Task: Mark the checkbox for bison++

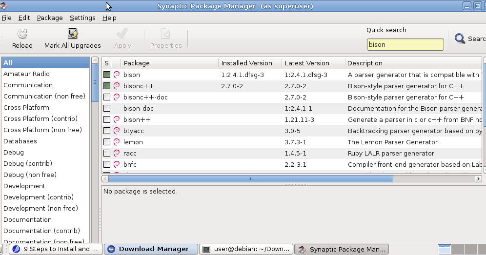Action: coord(107,119)
